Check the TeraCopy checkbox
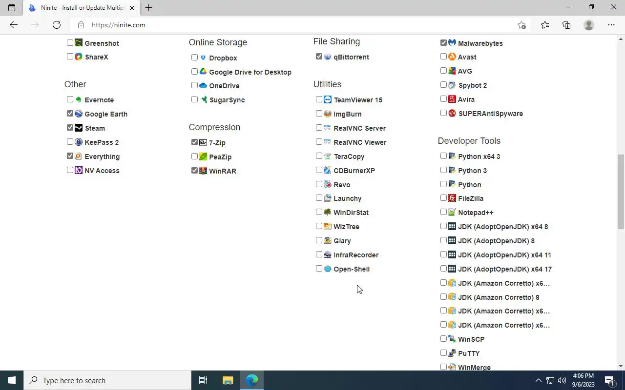This screenshot has width=625, height=390. [319, 156]
